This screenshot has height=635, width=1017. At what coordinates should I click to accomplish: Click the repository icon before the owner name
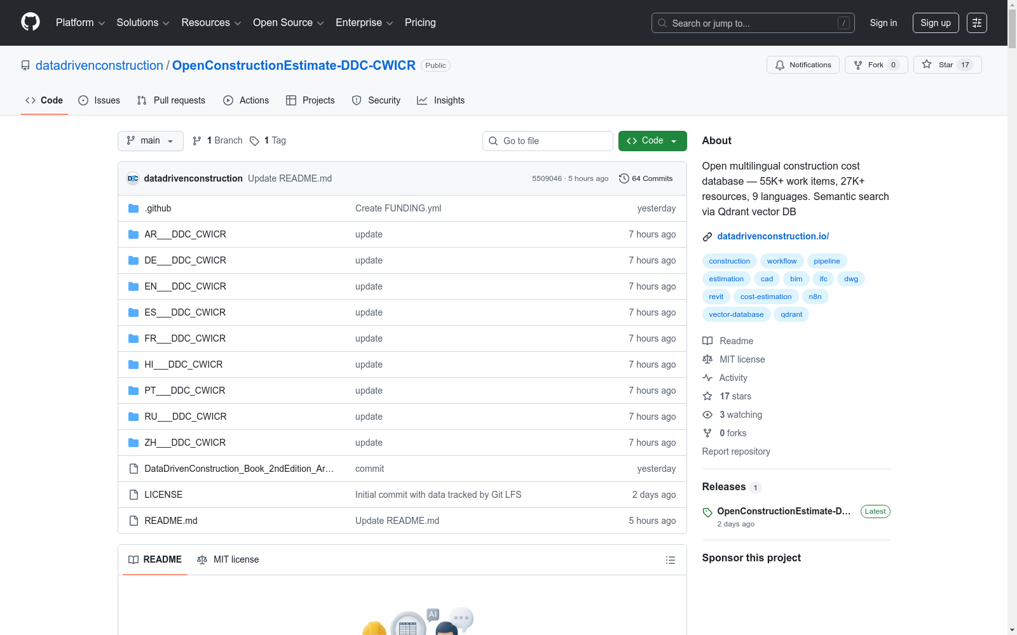25,65
